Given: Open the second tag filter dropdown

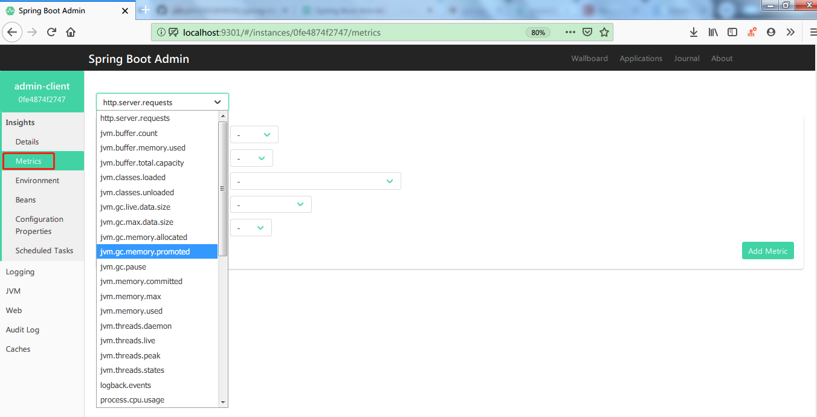Looking at the screenshot, I should click(x=251, y=158).
